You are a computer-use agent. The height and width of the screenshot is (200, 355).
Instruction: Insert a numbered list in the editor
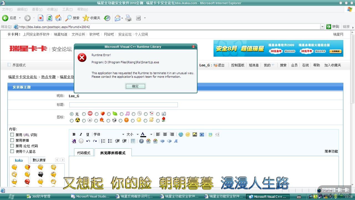click(x=103, y=141)
